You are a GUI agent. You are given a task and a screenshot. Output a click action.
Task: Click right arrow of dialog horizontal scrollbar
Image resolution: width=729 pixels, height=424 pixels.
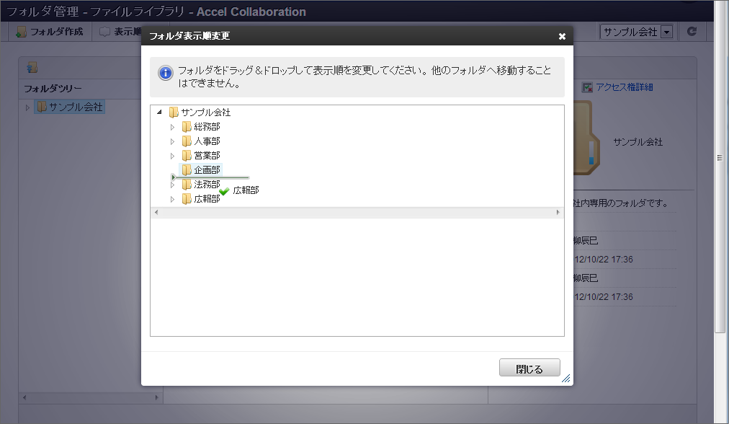point(558,212)
